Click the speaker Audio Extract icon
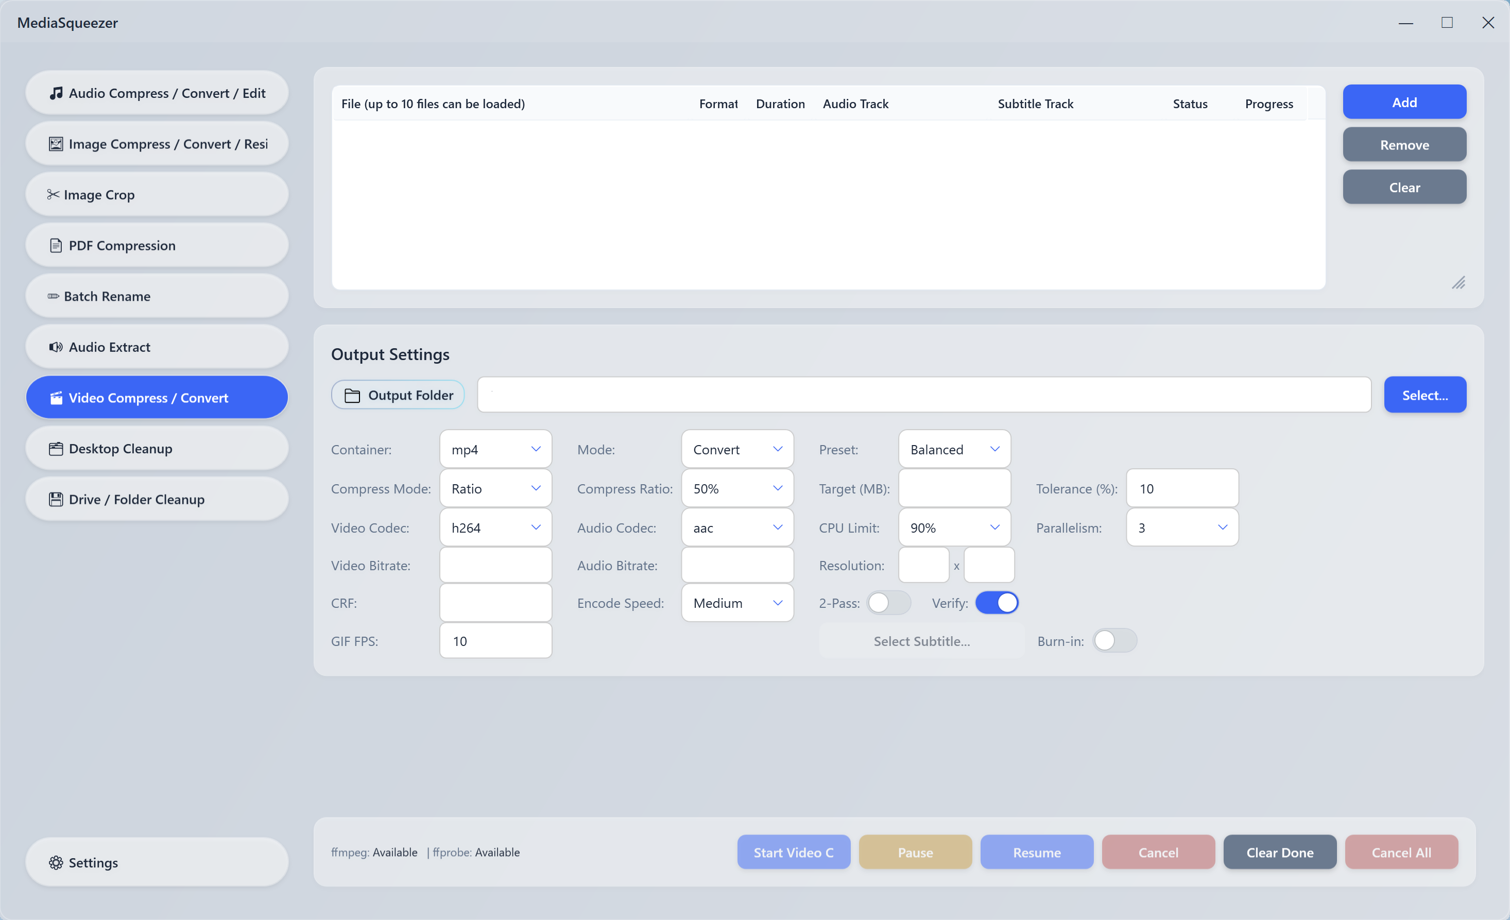This screenshot has height=920, width=1510. 56,347
